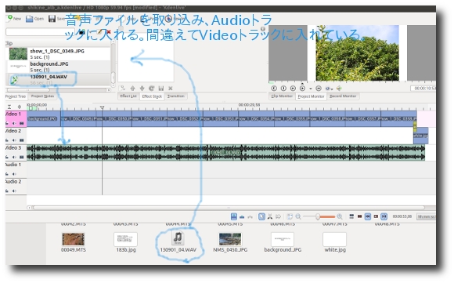Open the play options dropdown arrow in monitor
Screen dimensions: 454x283
(x=311, y=89)
